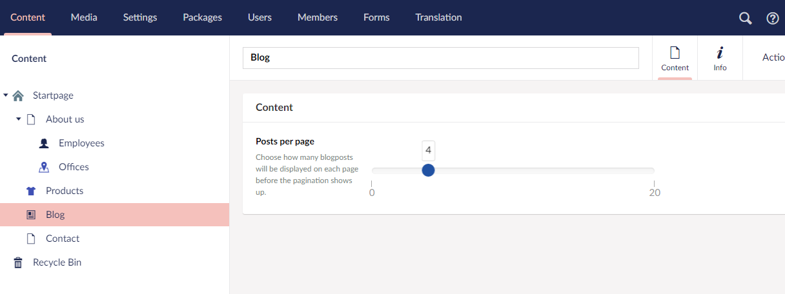Click the search magnifier icon
Viewport: 785px width, 294px height.
point(746,18)
